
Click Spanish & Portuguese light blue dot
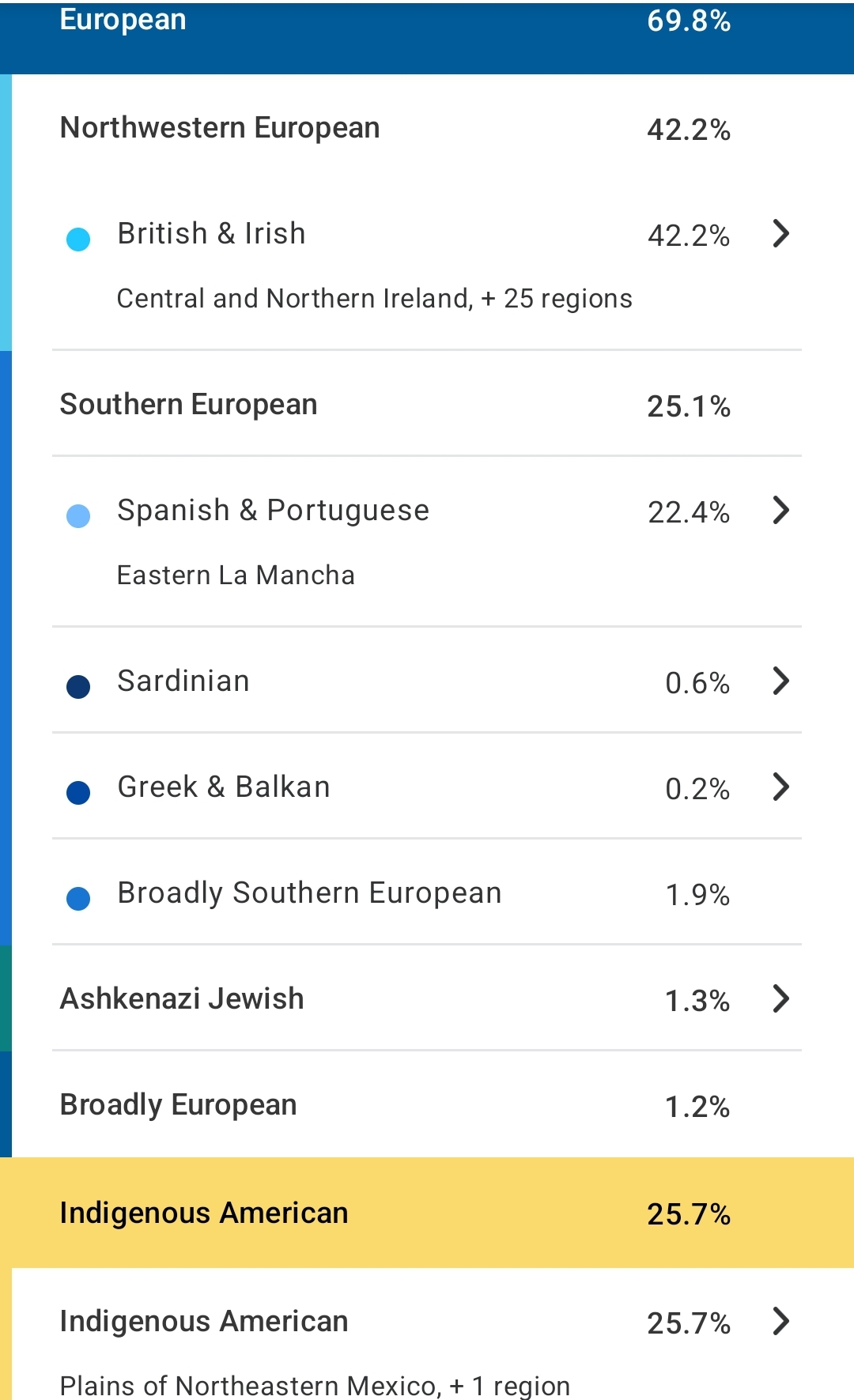pyautogui.click(x=78, y=515)
